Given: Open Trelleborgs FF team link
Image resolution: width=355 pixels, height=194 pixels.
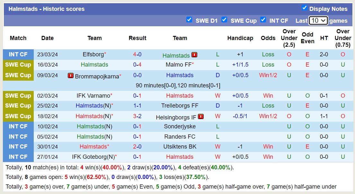Looking at the screenshot, I should pyautogui.click(x=180, y=106).
